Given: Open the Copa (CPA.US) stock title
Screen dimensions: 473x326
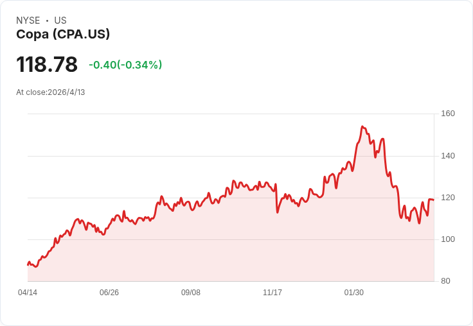Looking at the screenshot, I should tap(63, 34).
